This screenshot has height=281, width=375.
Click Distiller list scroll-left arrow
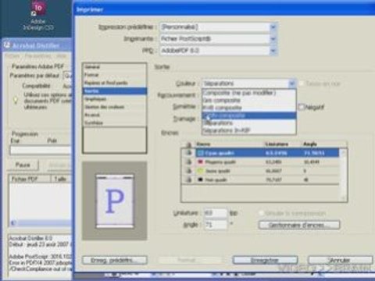[13, 223]
